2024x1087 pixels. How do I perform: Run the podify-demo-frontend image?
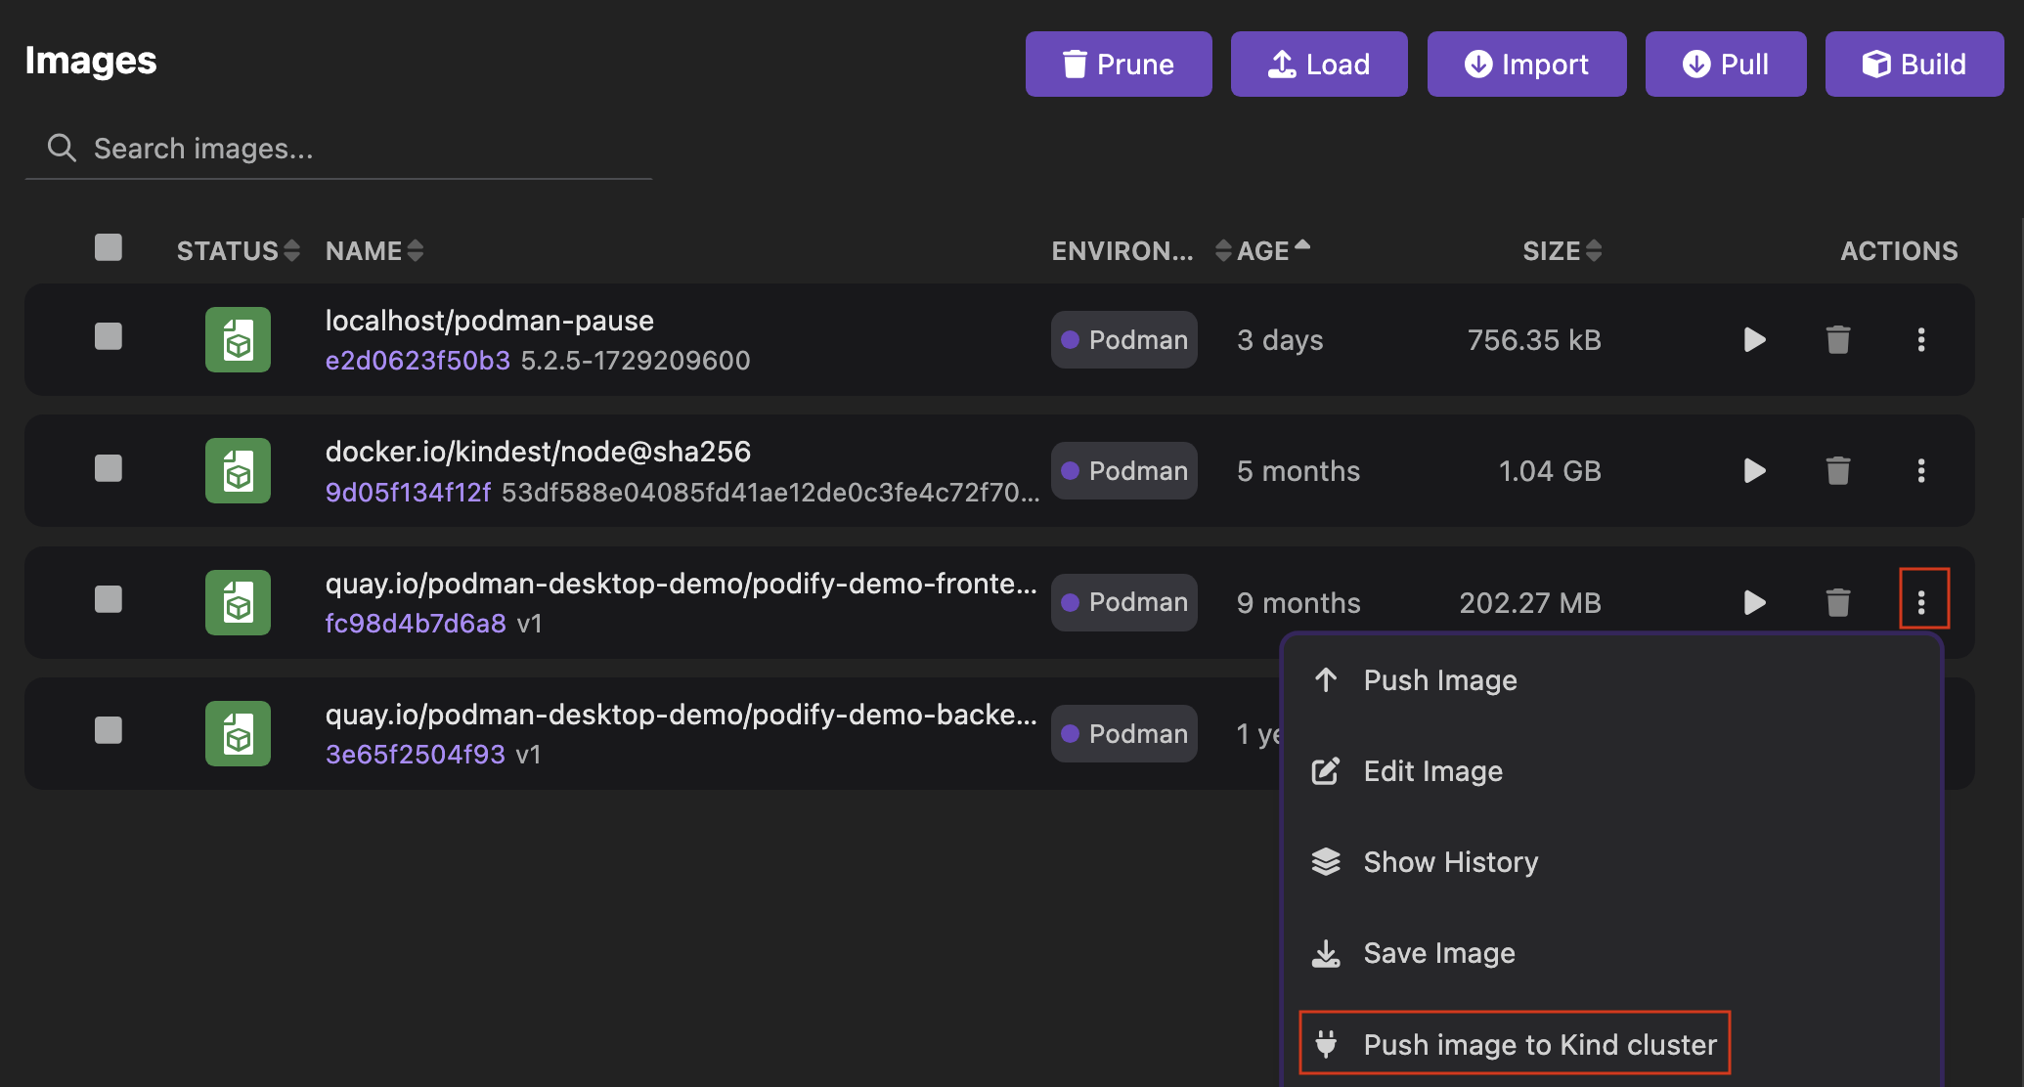tap(1754, 602)
